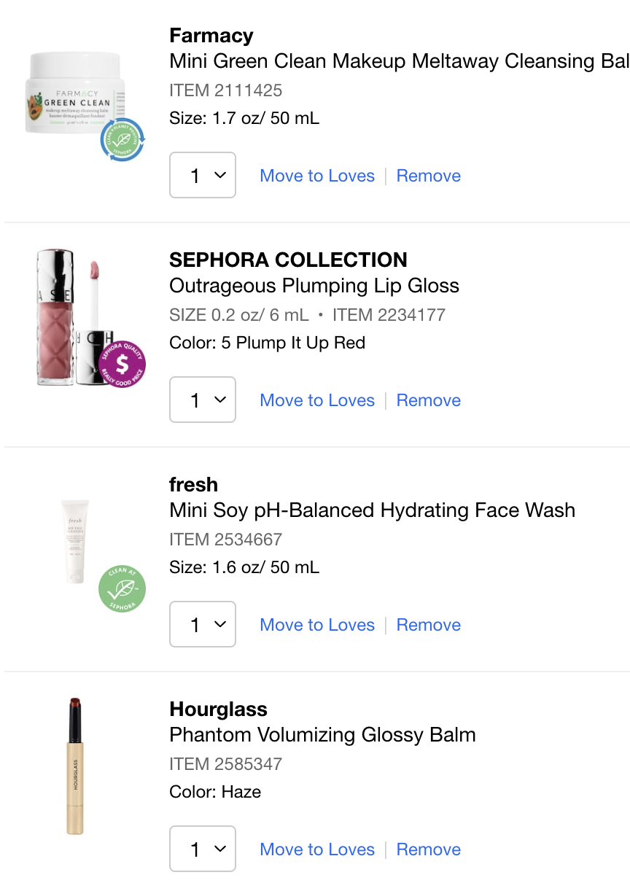This screenshot has height=891, width=630.
Task: Open the Mini Green Clean Makeup Meltaway title
Action: pos(399,61)
